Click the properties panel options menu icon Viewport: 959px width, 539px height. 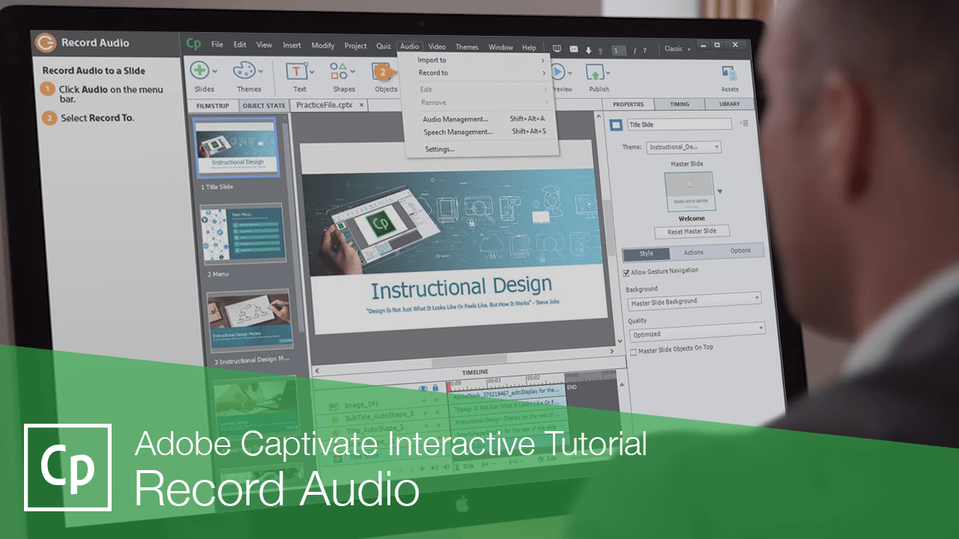(744, 123)
